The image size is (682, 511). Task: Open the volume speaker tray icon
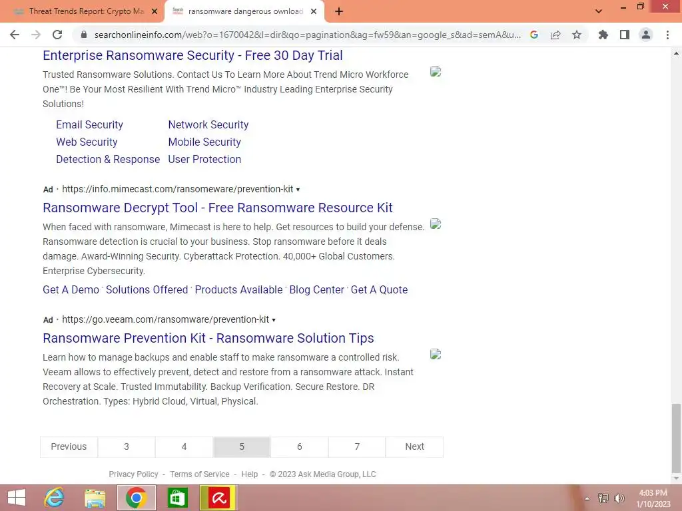pyautogui.click(x=619, y=498)
